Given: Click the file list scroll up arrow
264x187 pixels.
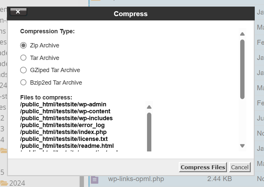Looking at the screenshot, I should (149, 107).
